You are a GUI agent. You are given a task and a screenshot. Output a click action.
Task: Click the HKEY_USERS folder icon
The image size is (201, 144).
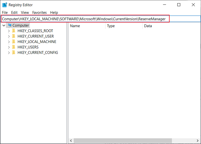[14, 47]
